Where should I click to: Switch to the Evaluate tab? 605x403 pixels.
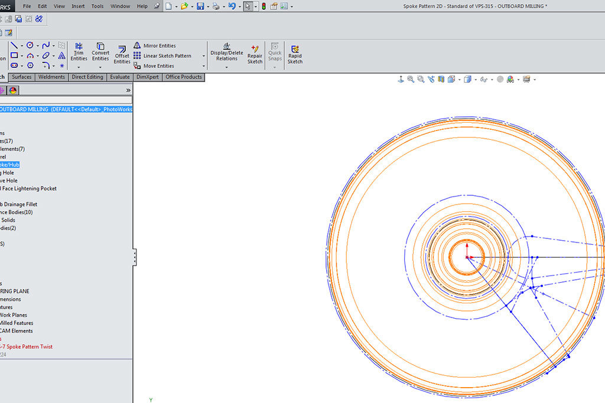pyautogui.click(x=120, y=77)
